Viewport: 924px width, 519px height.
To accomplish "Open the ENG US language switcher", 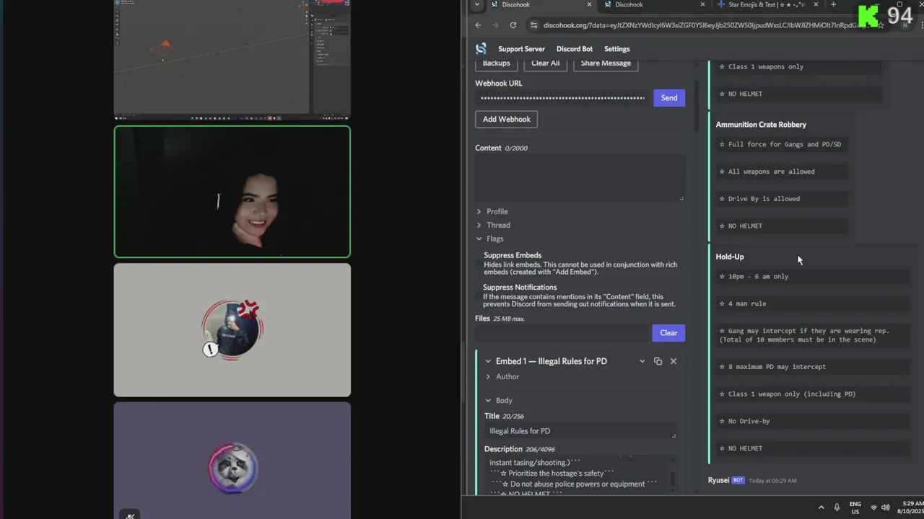I will coord(855,507).
